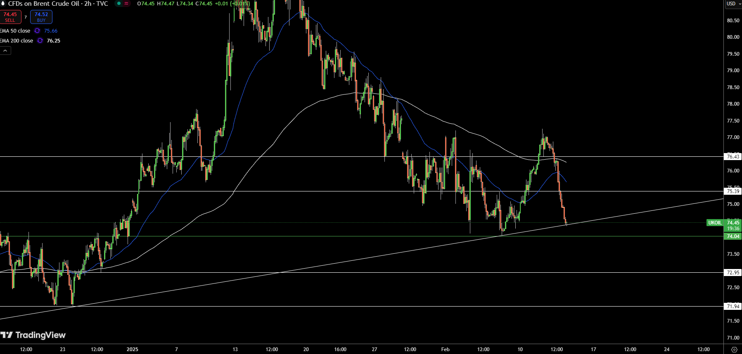Open chart settings gear icon
This screenshot has height=354, width=742.
(734, 349)
